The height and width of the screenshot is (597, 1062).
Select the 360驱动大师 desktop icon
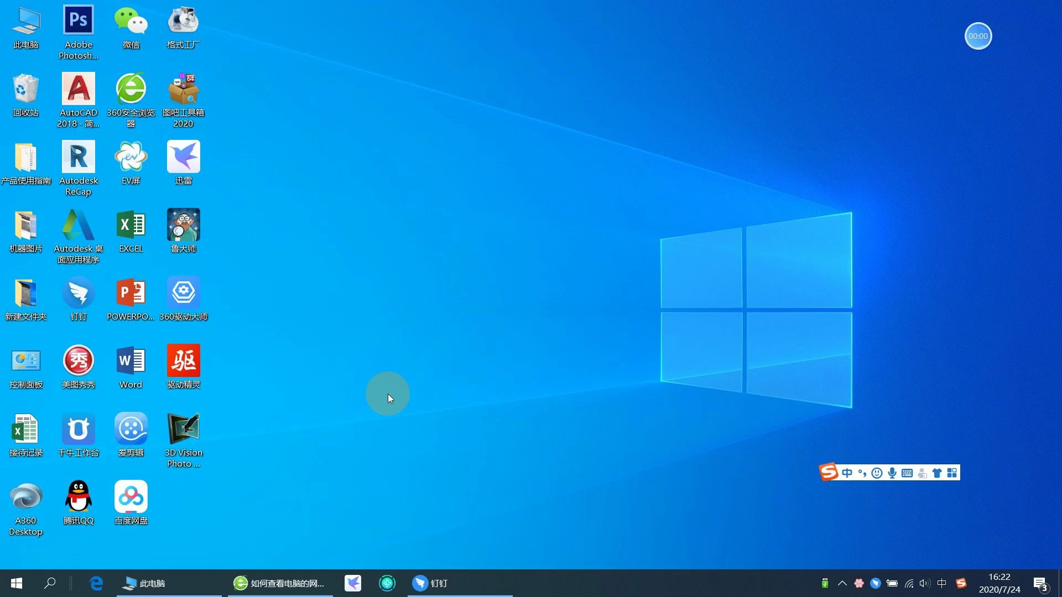pos(184,300)
